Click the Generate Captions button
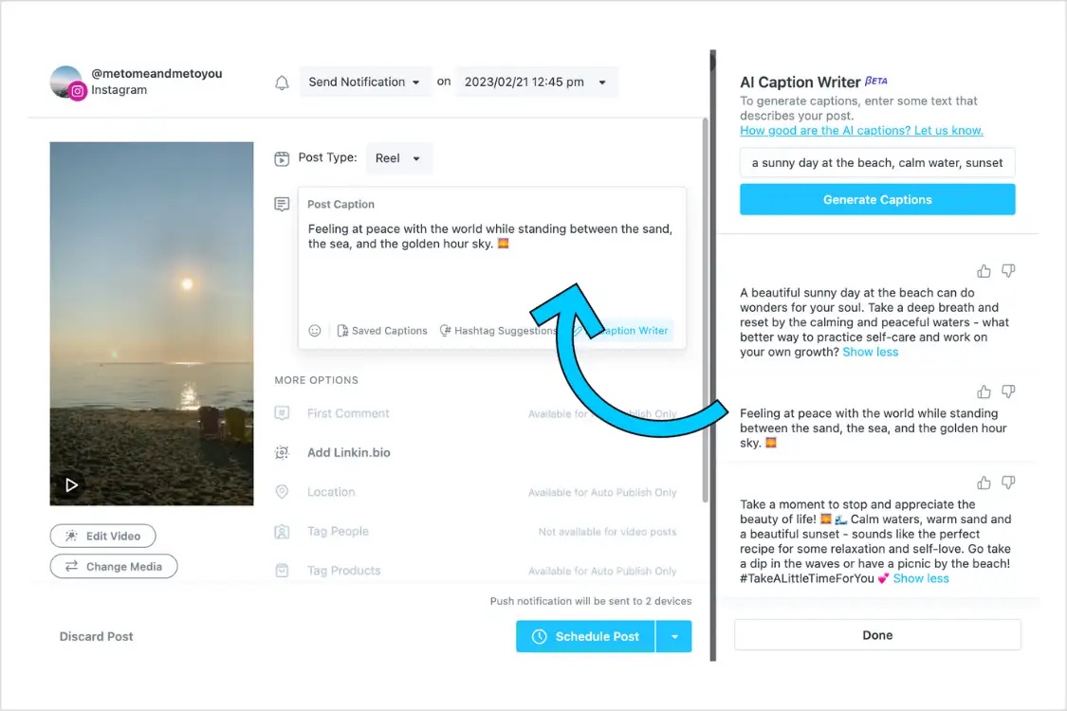Image resolution: width=1067 pixels, height=711 pixels. pos(877,199)
